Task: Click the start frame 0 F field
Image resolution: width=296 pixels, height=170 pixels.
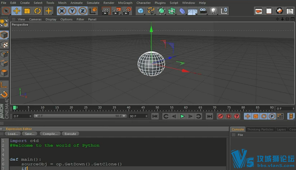Action: tap(22, 116)
